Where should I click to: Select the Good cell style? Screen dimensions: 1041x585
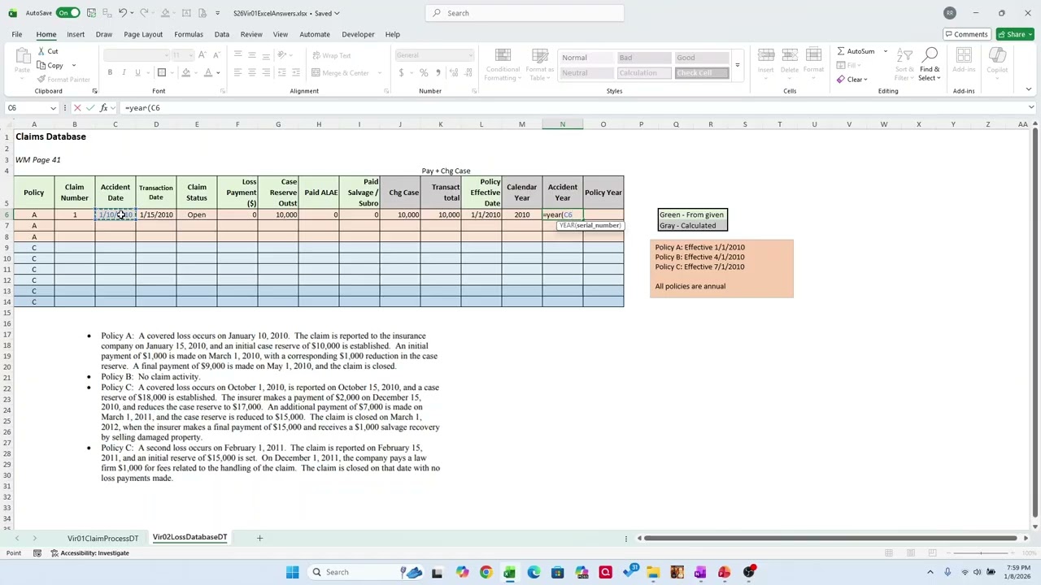[701, 58]
